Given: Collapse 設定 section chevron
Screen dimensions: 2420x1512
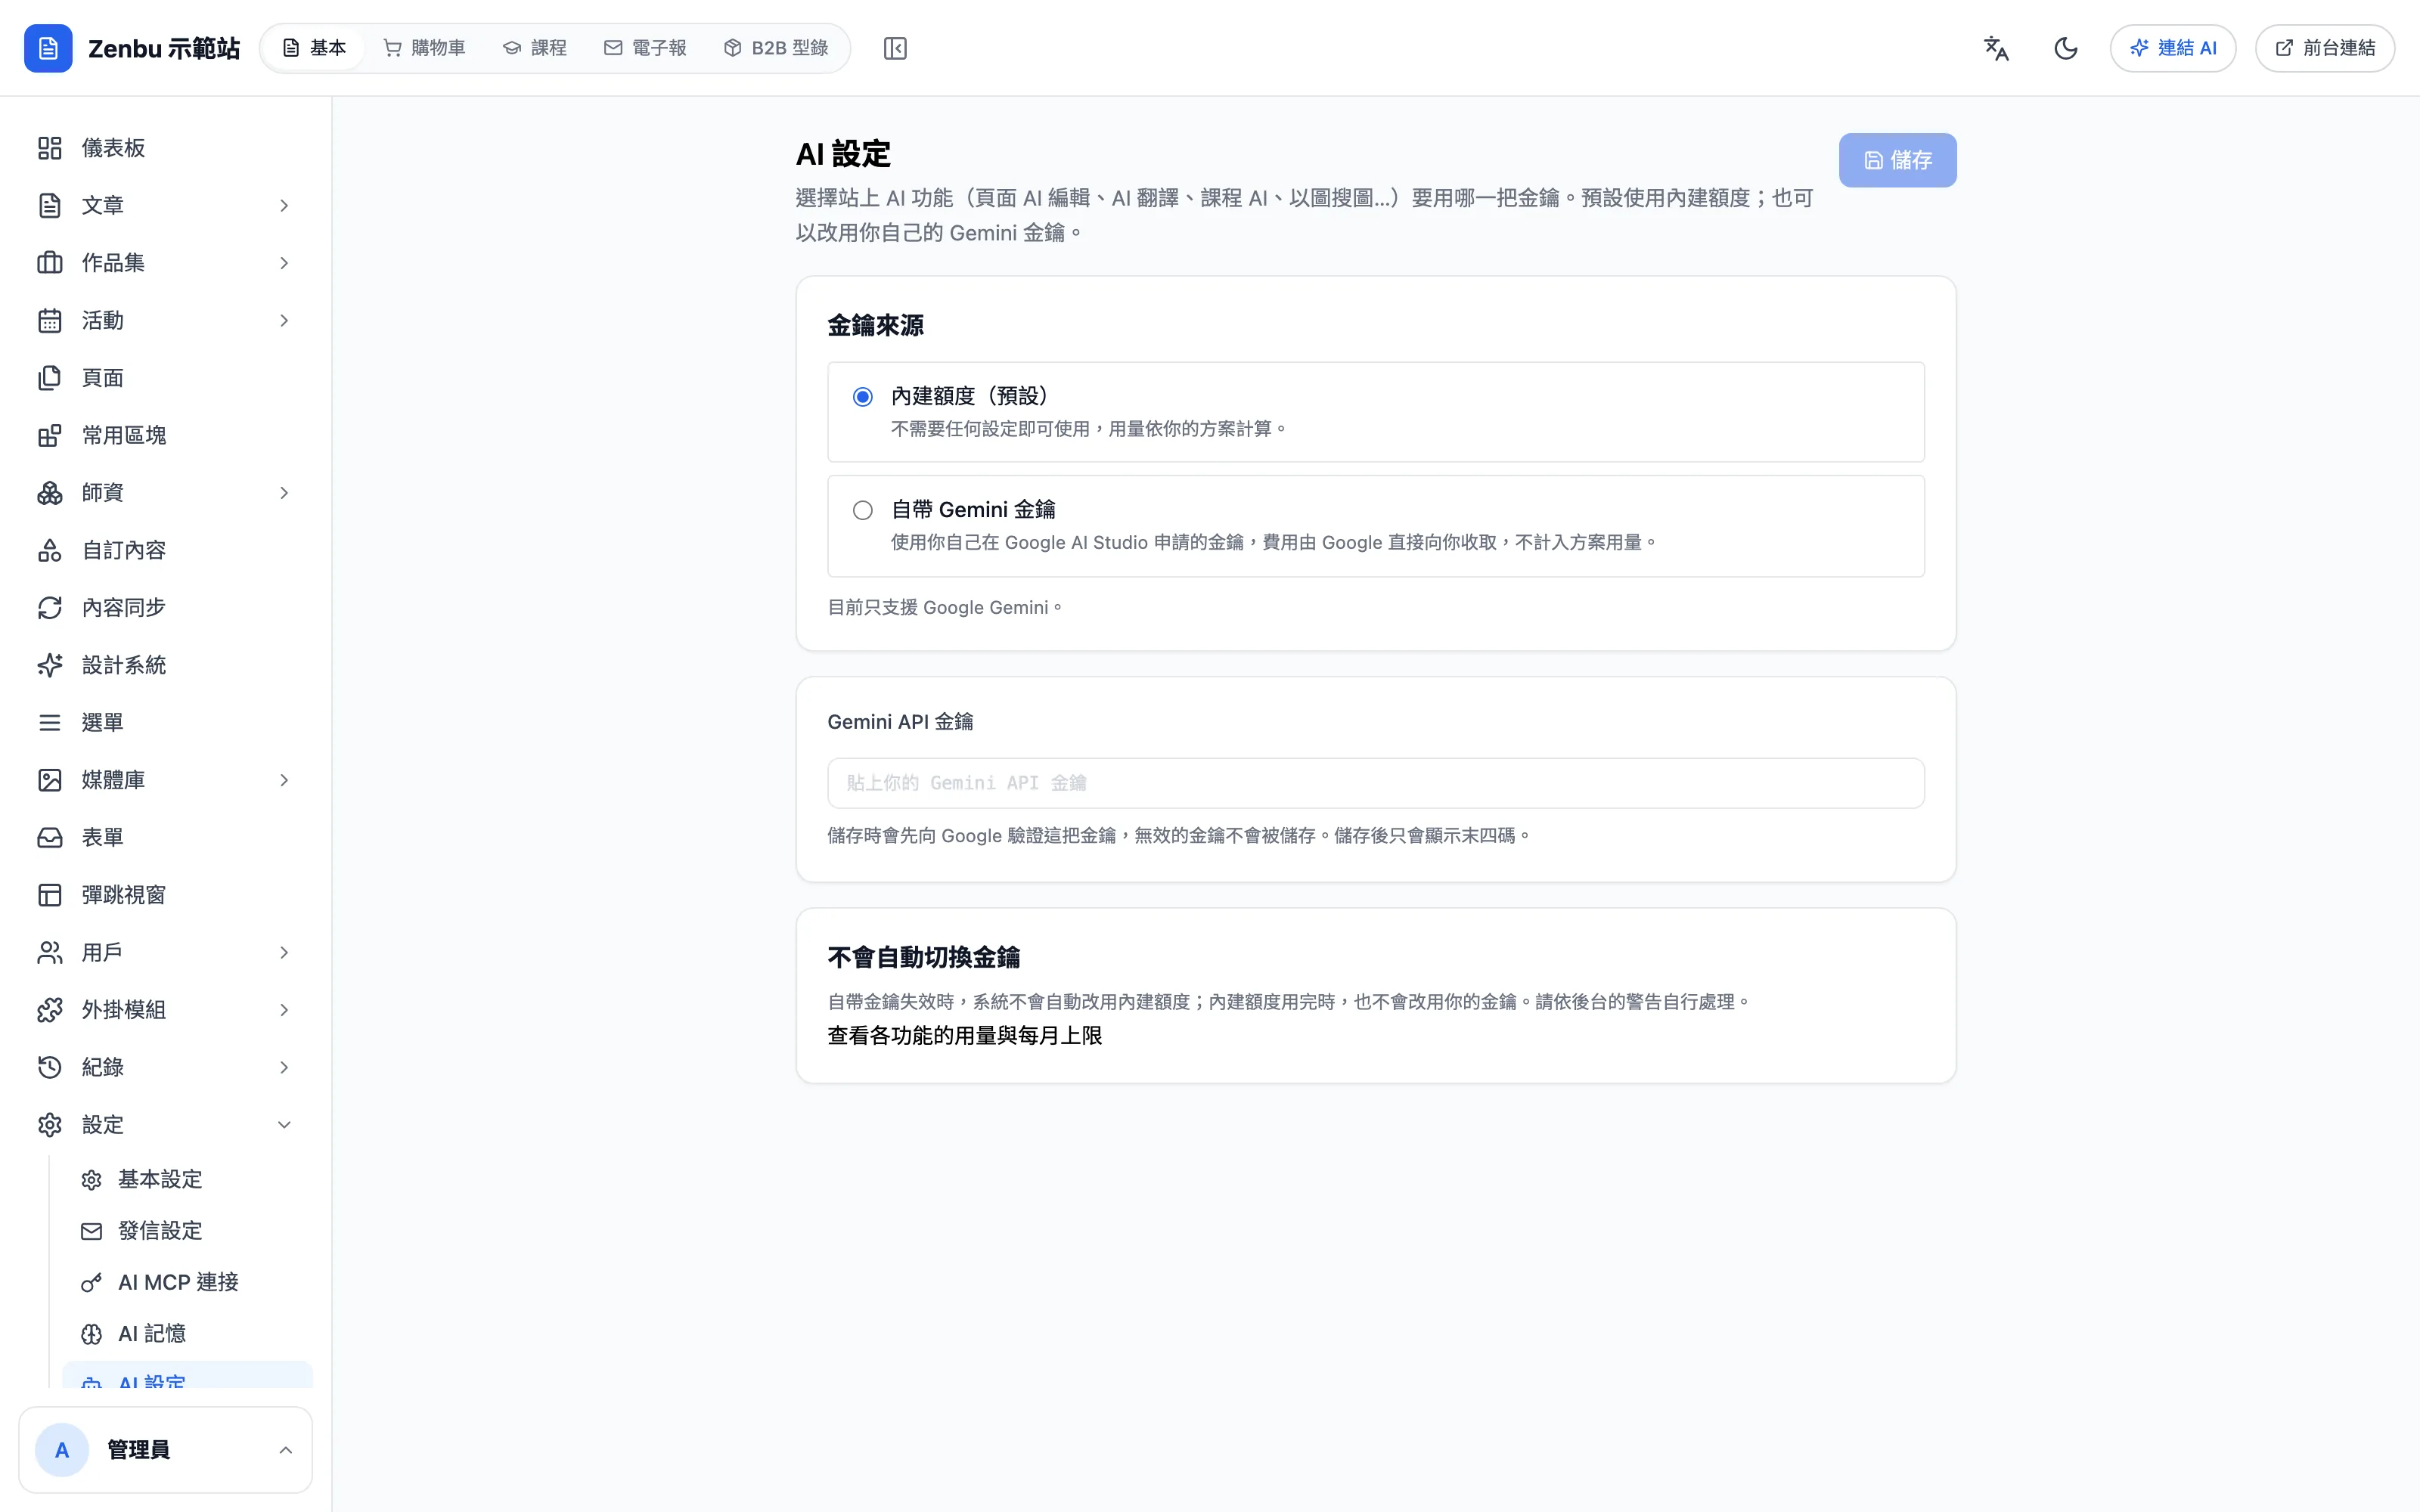Looking at the screenshot, I should [284, 1125].
